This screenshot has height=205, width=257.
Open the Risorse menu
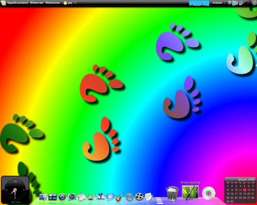[36, 3]
